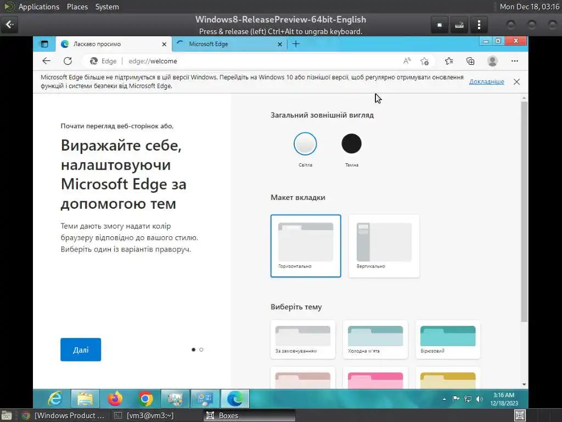Open the network tray icon

pos(468,399)
